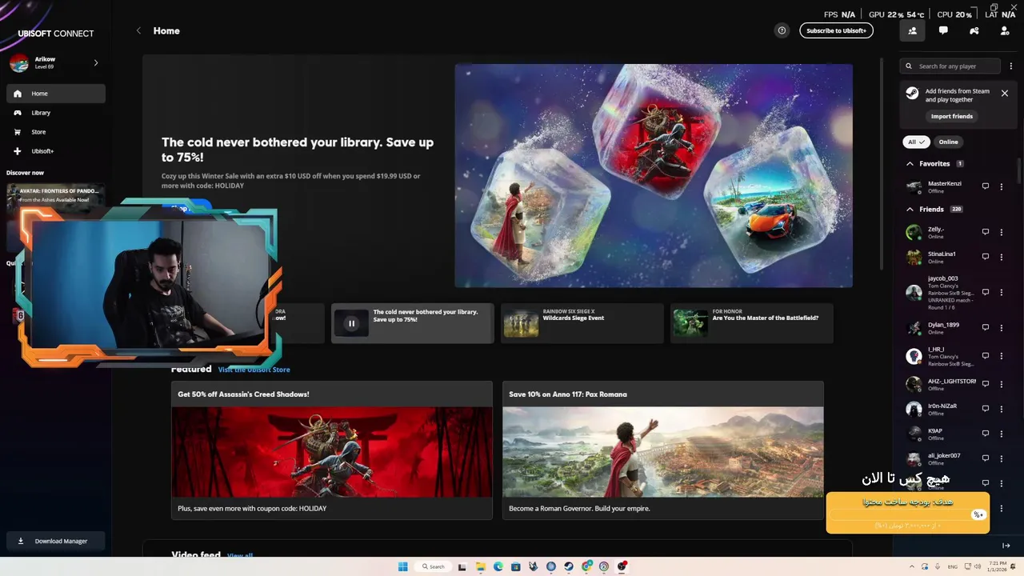Go to Home in the sidebar
The image size is (1024, 576).
[x=56, y=94]
